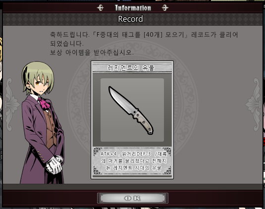The image size is (265, 209).
Task: Click the floral ornament on right panel edge
Action: [254, 104]
